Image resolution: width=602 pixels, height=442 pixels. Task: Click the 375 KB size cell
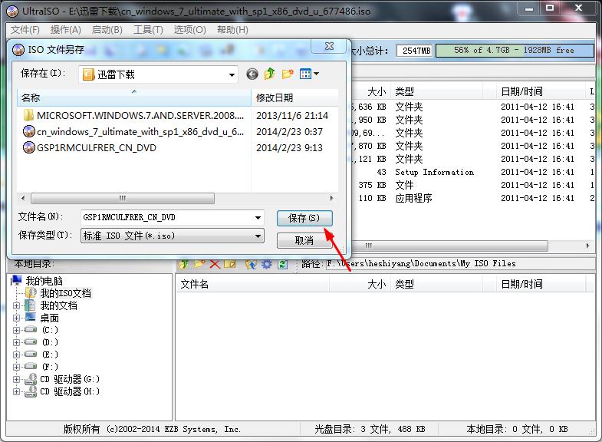tap(372, 185)
